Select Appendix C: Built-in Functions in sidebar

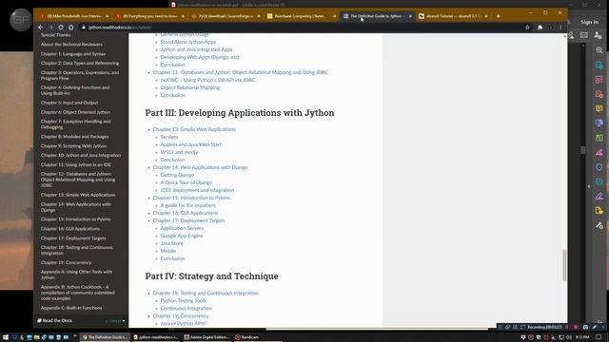click(x=71, y=308)
